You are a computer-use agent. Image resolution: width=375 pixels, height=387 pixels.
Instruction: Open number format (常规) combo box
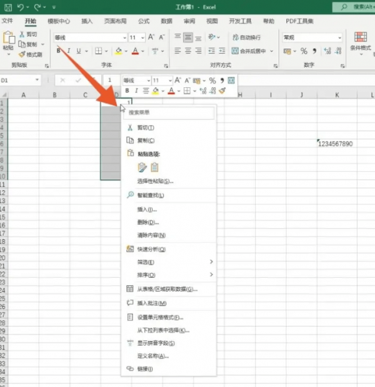click(x=312, y=37)
